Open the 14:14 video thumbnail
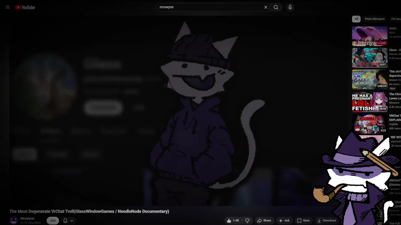The image size is (401, 225). (x=370, y=102)
